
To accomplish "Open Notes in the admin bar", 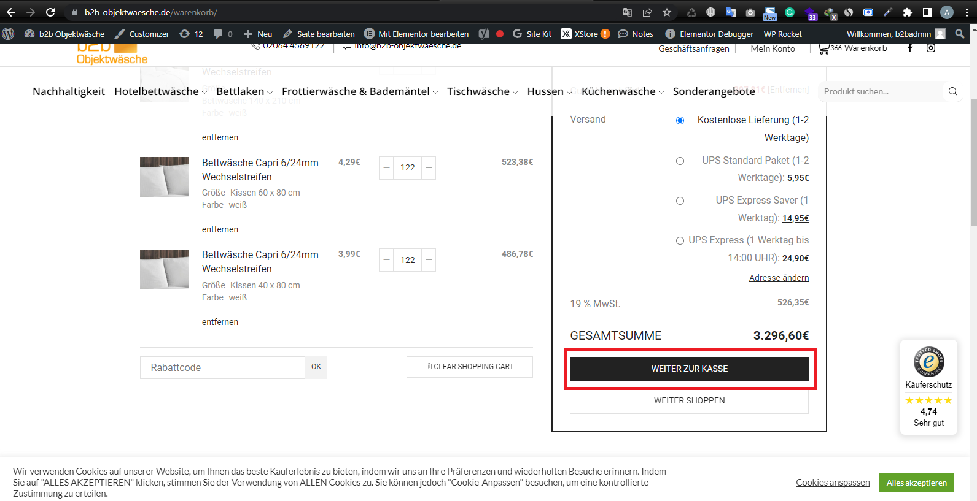I will pyautogui.click(x=636, y=34).
